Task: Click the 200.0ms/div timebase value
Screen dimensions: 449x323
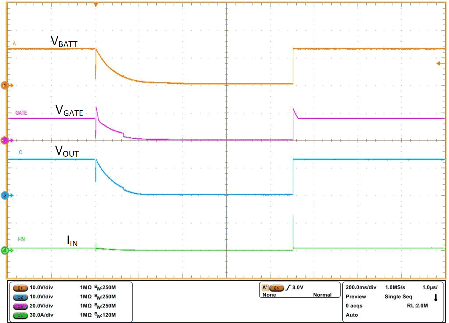Action: (361, 287)
